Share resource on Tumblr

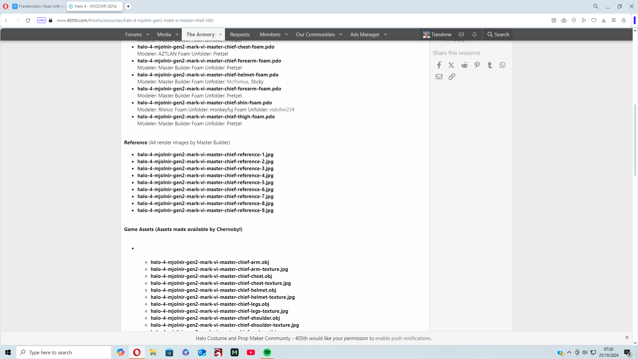pyautogui.click(x=489, y=65)
